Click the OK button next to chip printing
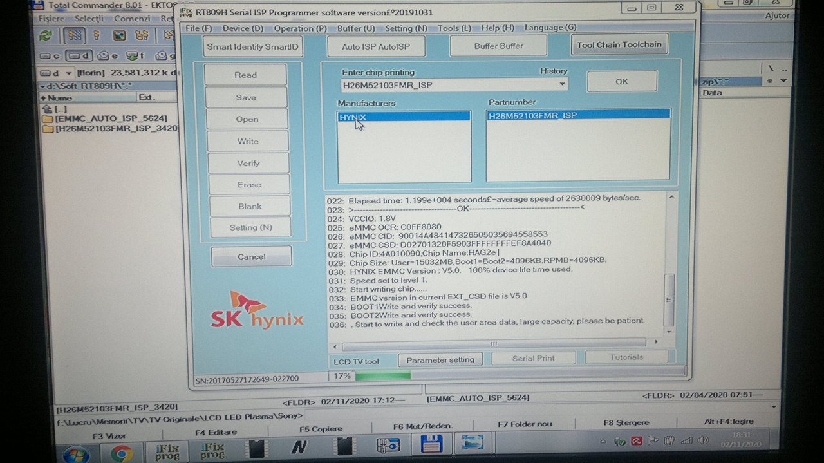 tap(622, 81)
